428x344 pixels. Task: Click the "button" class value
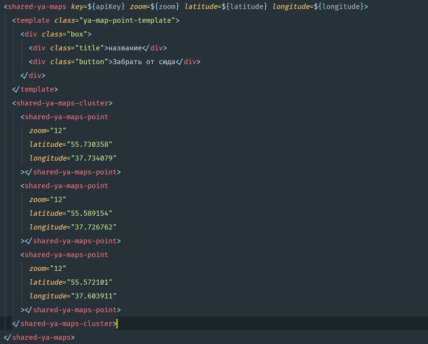point(92,62)
